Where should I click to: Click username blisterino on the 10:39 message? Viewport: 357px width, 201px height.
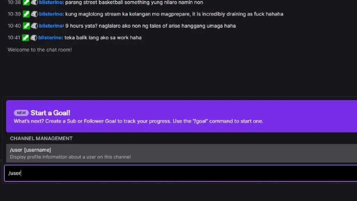(x=51, y=14)
